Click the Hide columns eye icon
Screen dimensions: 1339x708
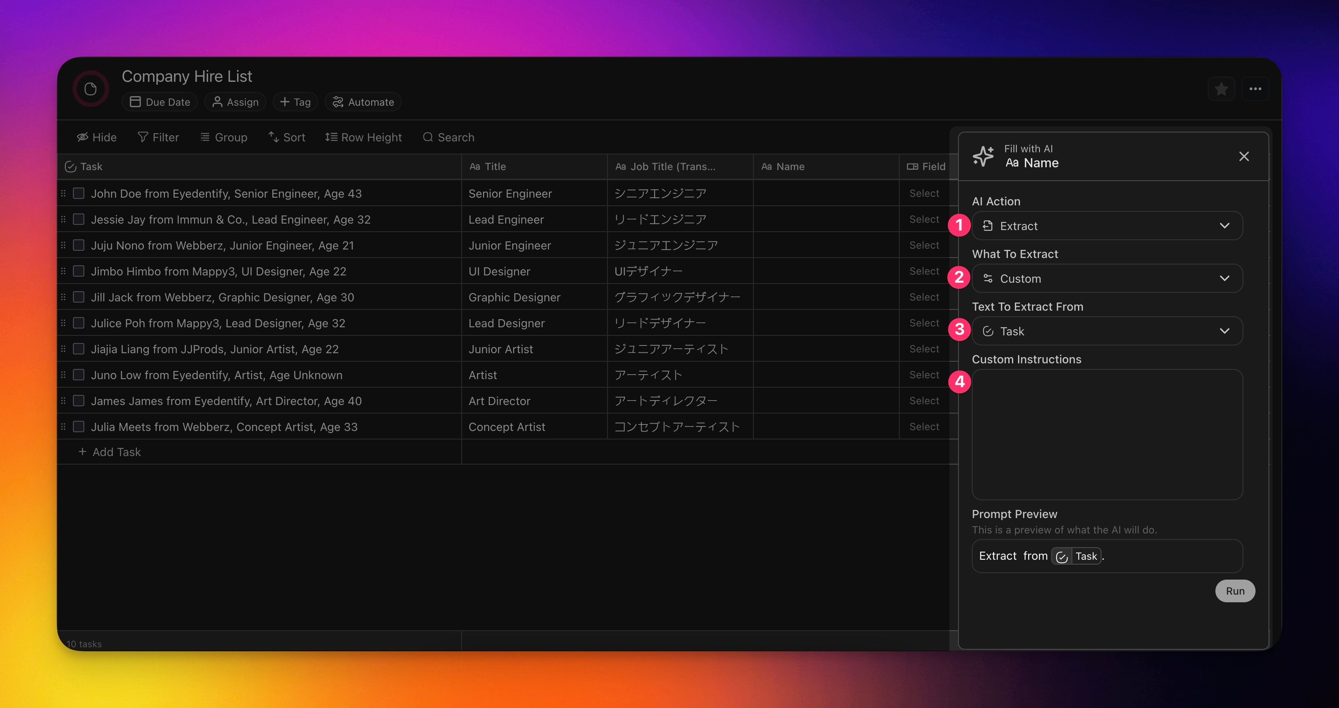(x=83, y=137)
